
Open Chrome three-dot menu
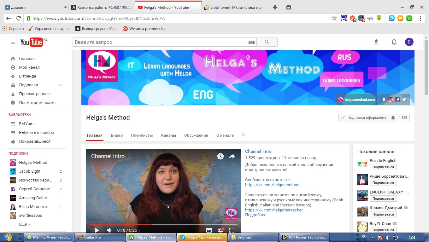[420, 18]
